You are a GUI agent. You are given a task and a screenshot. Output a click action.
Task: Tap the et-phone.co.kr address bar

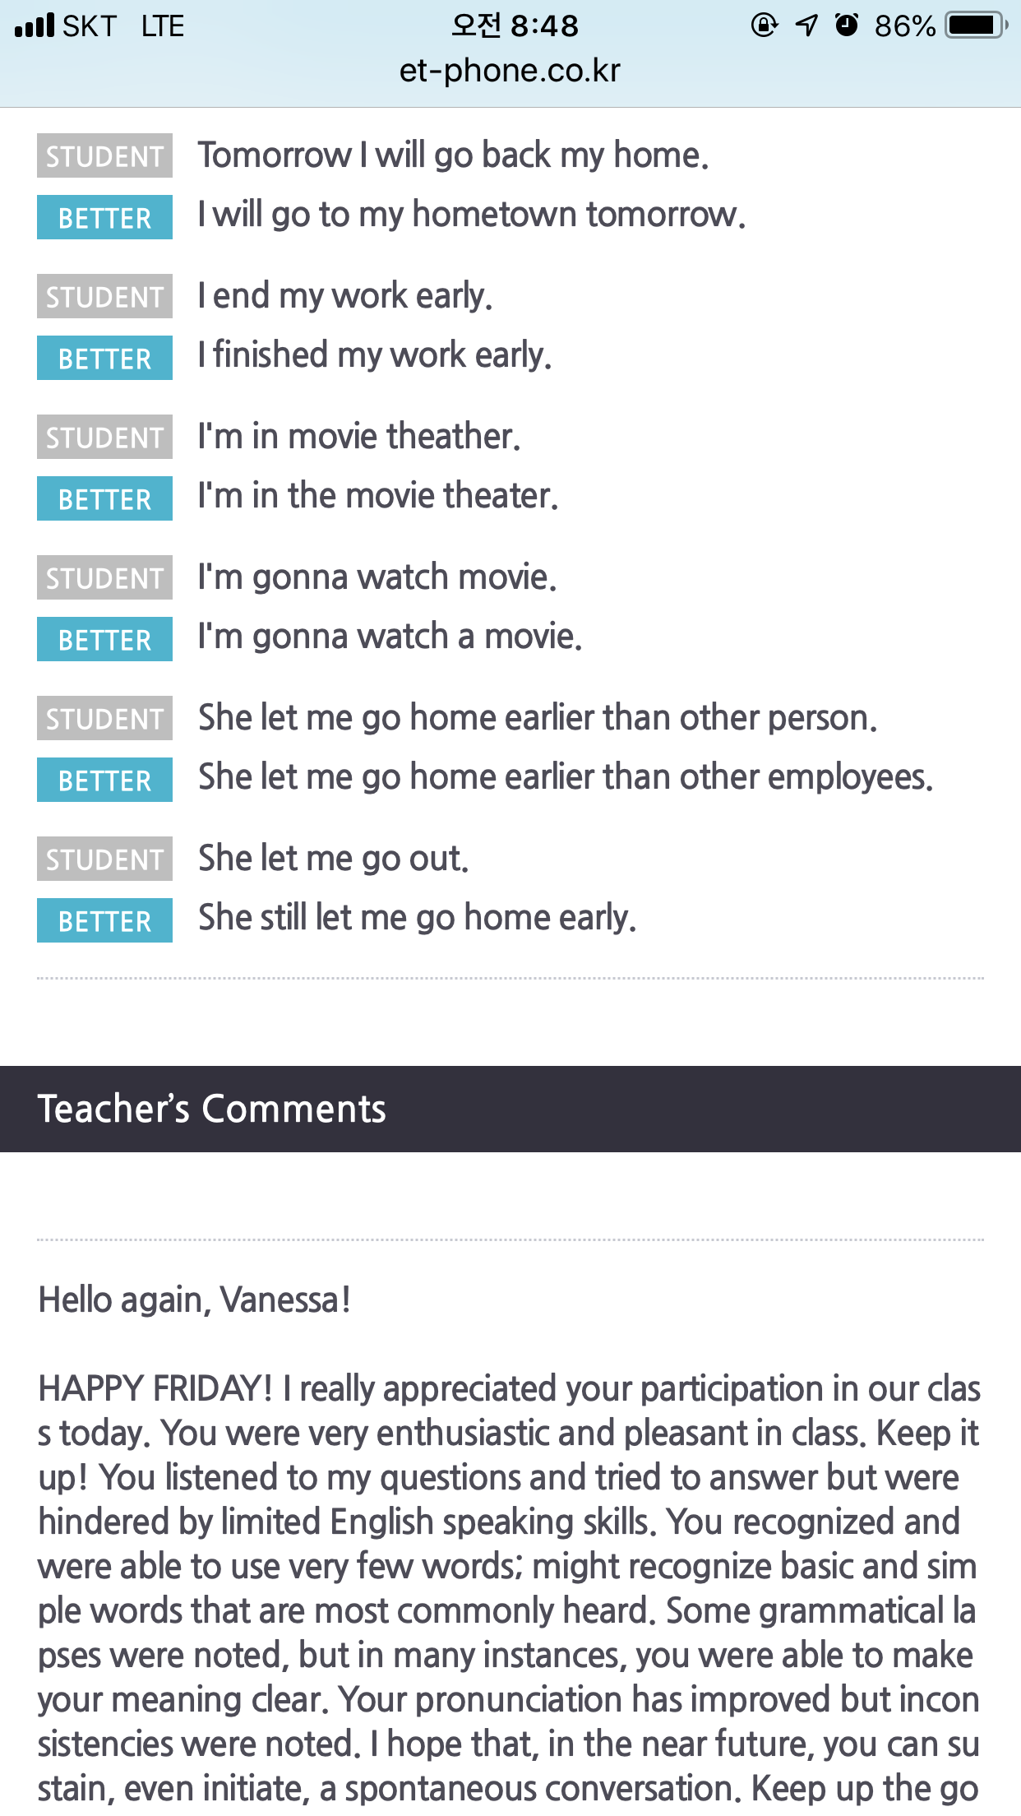[510, 71]
